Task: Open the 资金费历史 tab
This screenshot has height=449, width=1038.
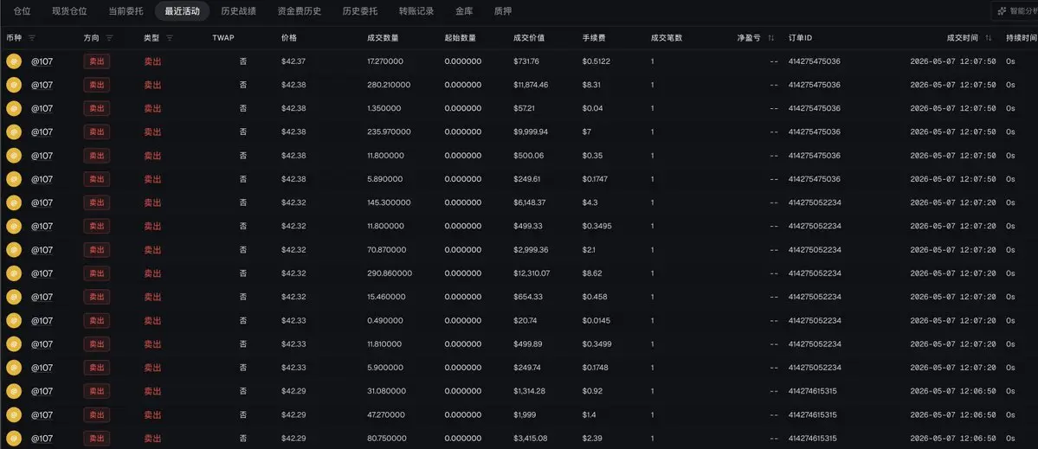Action: pos(300,11)
